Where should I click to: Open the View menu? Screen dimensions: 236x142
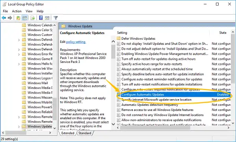coord(29,11)
